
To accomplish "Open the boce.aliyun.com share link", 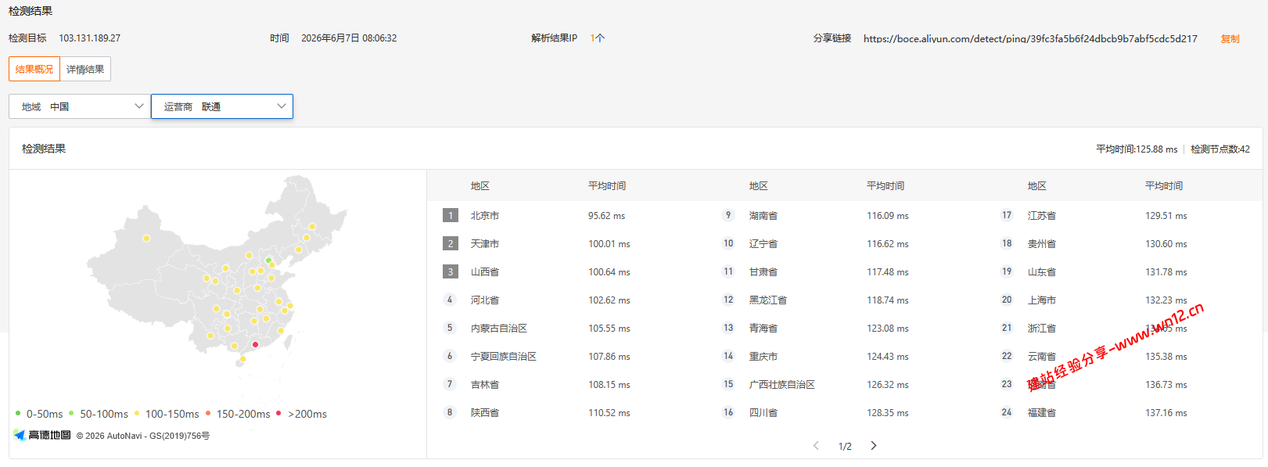I will tap(1030, 38).
